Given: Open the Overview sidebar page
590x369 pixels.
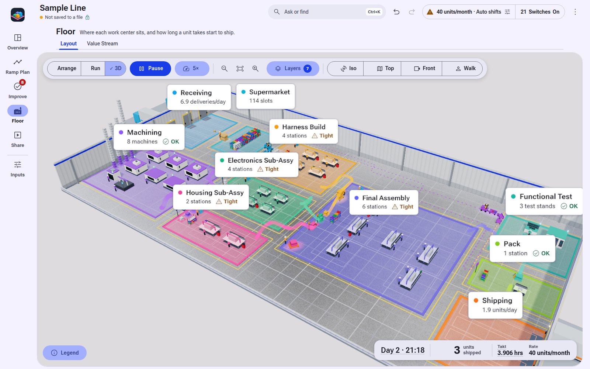Looking at the screenshot, I should [18, 42].
